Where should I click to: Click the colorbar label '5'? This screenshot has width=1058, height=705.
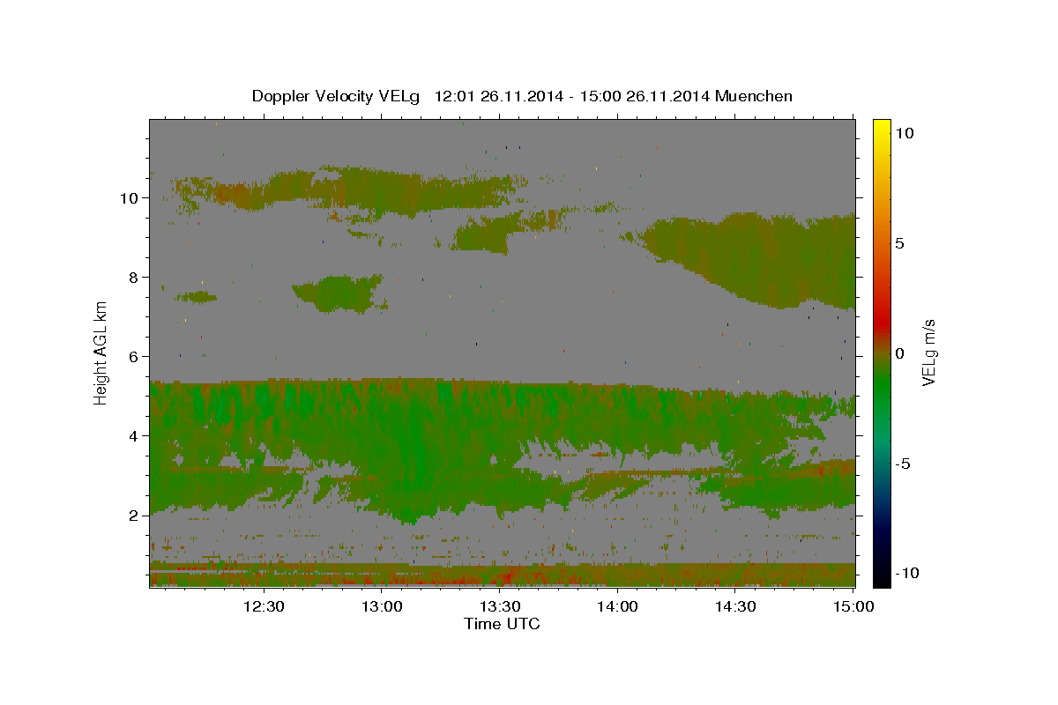click(900, 242)
